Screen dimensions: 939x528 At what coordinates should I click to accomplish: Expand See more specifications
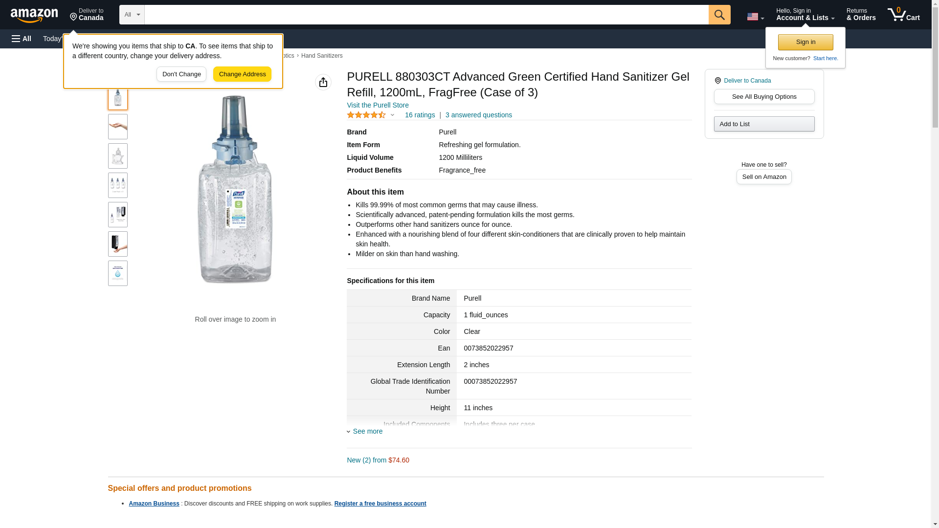(x=367, y=431)
